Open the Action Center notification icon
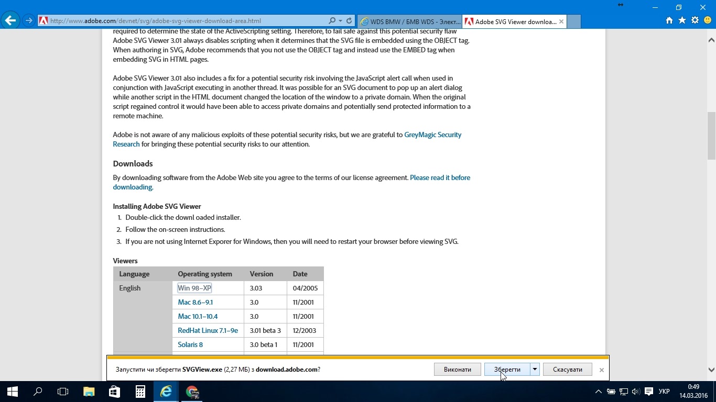This screenshot has width=716, height=402. click(x=649, y=392)
